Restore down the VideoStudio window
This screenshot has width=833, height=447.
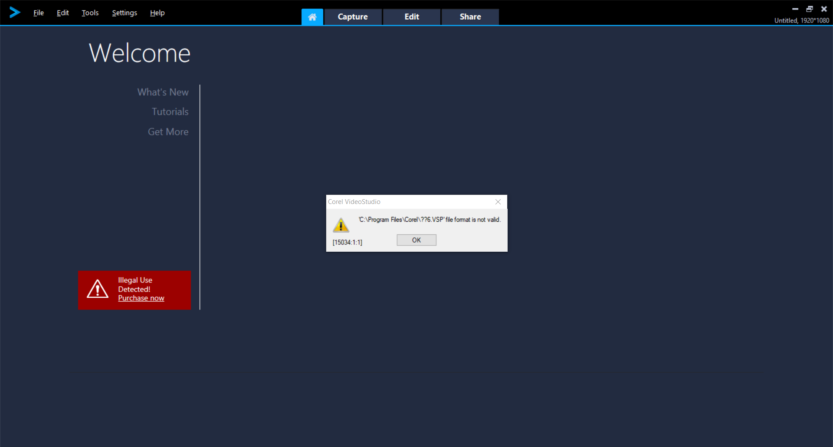click(809, 9)
